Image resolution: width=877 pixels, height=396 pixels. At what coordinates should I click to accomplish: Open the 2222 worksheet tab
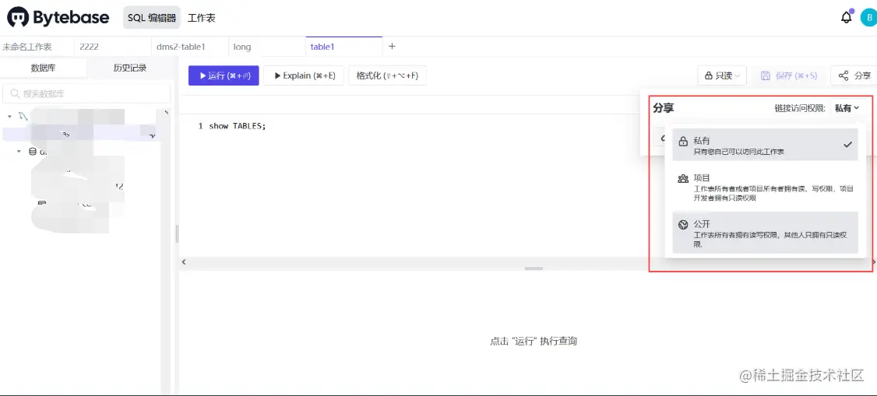113,47
